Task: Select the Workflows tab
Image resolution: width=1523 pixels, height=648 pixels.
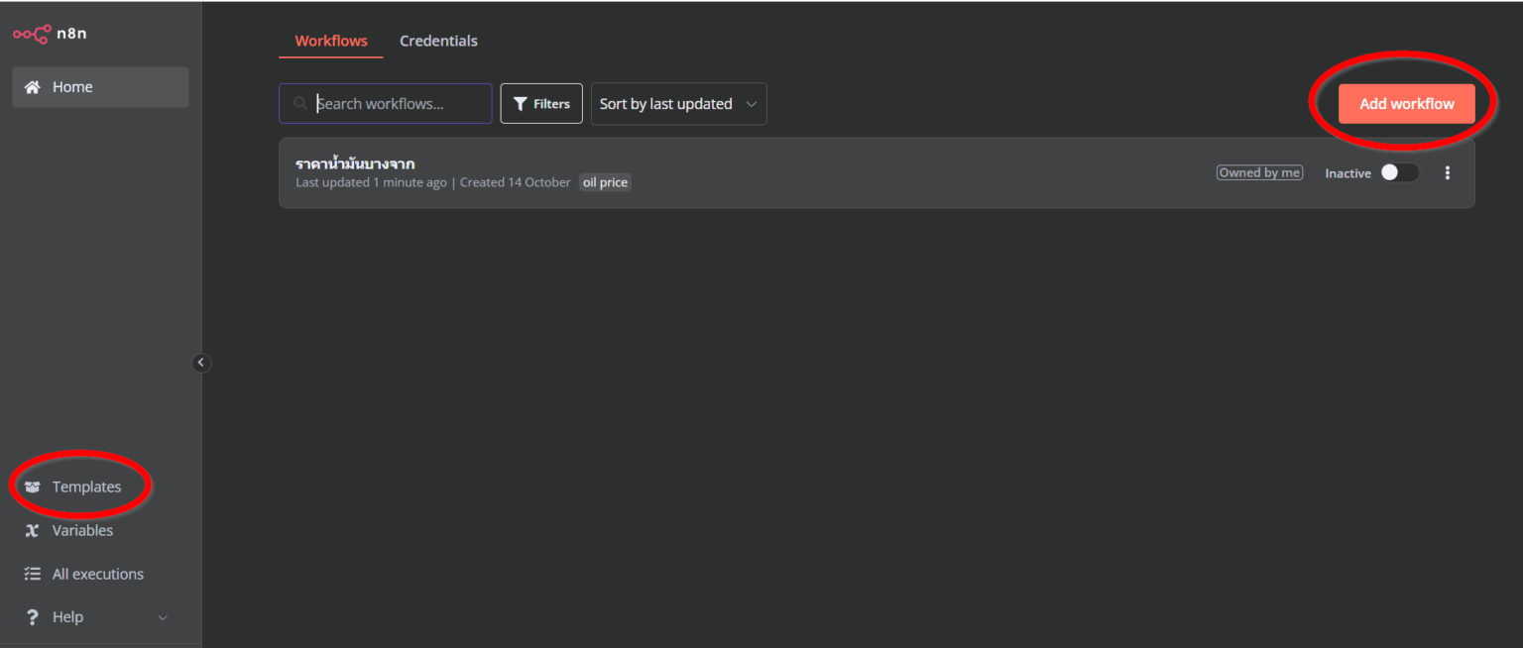Action: 330,41
